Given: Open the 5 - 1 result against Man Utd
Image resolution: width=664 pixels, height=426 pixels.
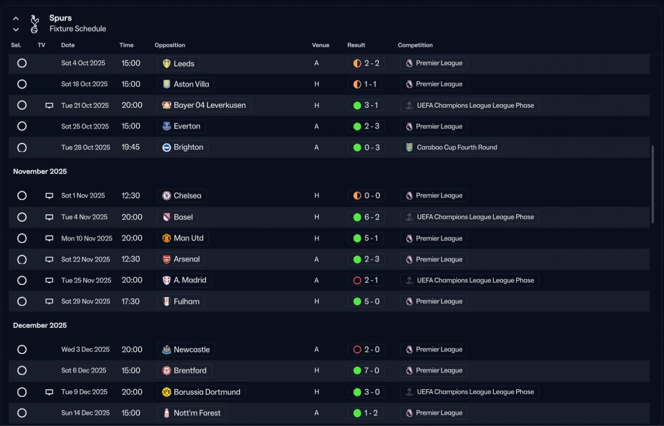Looking at the screenshot, I should [366, 238].
